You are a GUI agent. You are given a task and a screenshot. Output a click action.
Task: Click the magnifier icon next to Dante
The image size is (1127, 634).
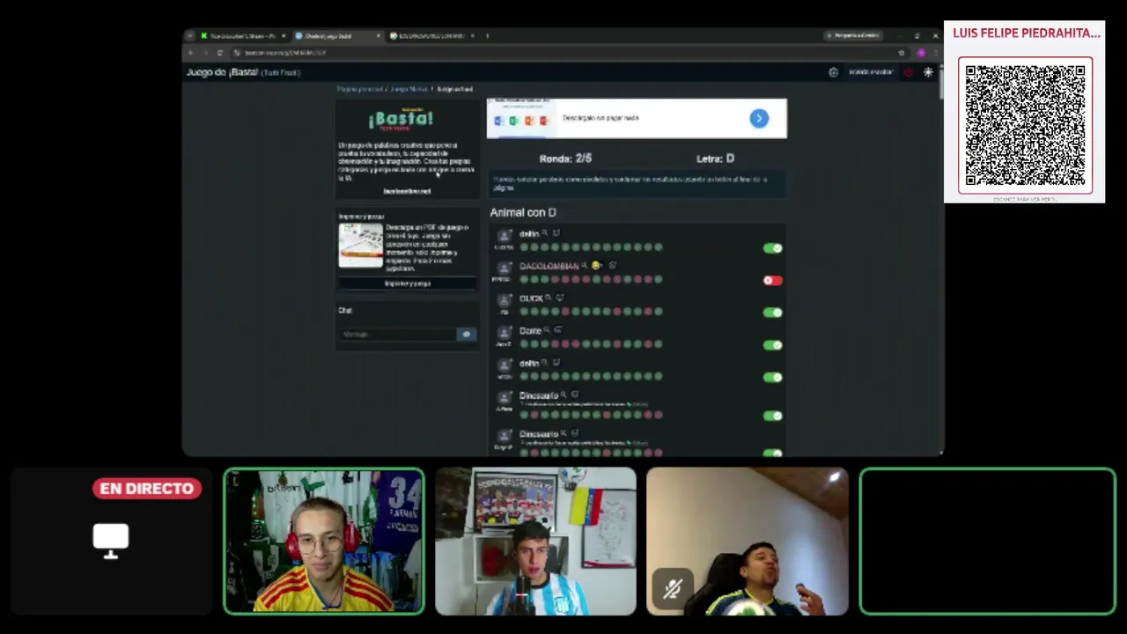547,330
